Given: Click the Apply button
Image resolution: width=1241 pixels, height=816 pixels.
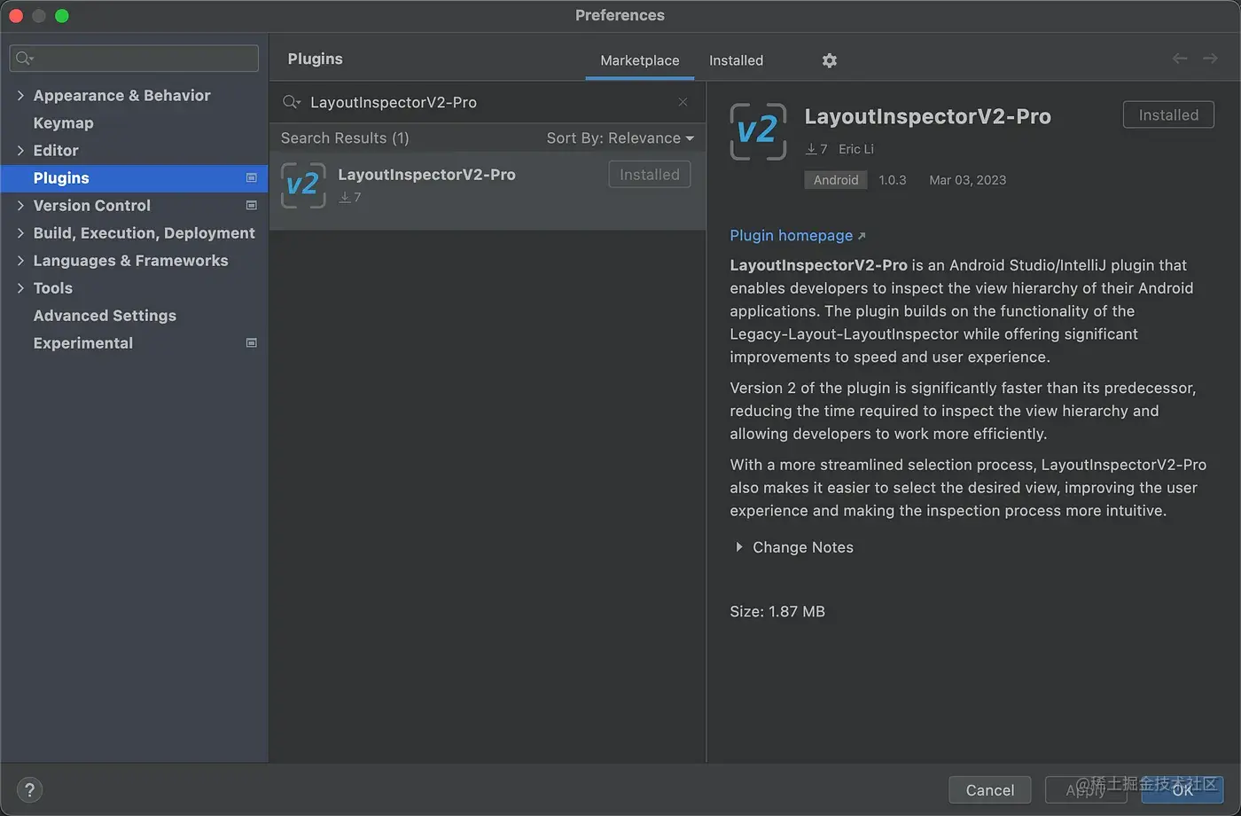Looking at the screenshot, I should pos(1086,789).
